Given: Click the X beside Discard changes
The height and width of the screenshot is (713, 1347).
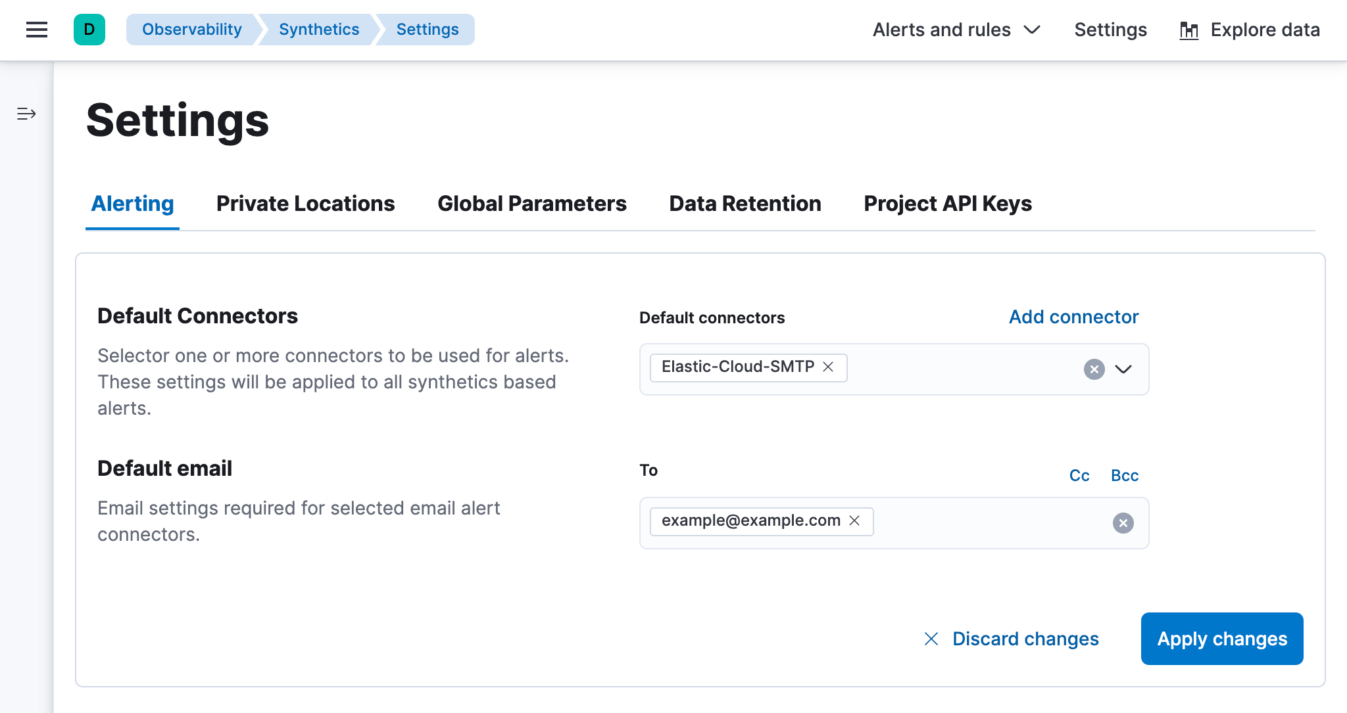Looking at the screenshot, I should (931, 638).
